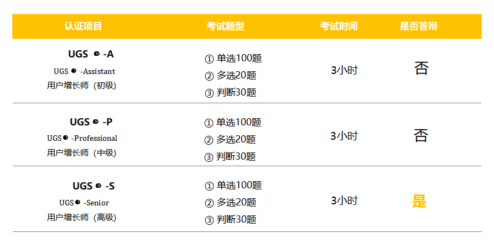
Task: Click 用户增长师(初级) label
Action: pos(82,86)
